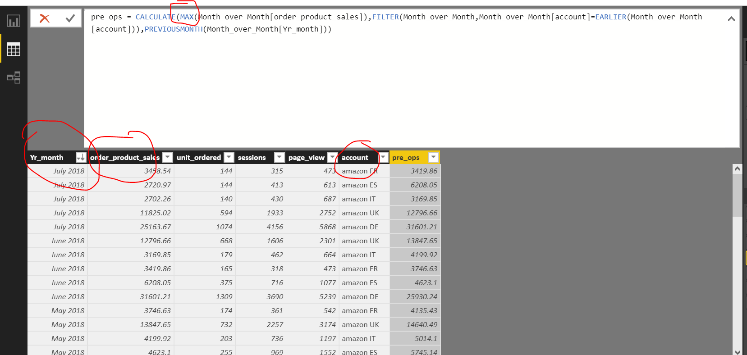Screen dimensions: 747x355
Task: Select sales cell 2702.26
Action: coord(131,199)
